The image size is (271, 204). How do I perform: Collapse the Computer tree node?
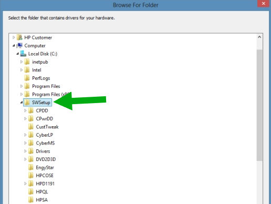(14, 46)
